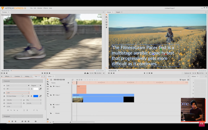Open the Help menu
Viewport: 208px width, 130px height.
[x=50, y=8]
